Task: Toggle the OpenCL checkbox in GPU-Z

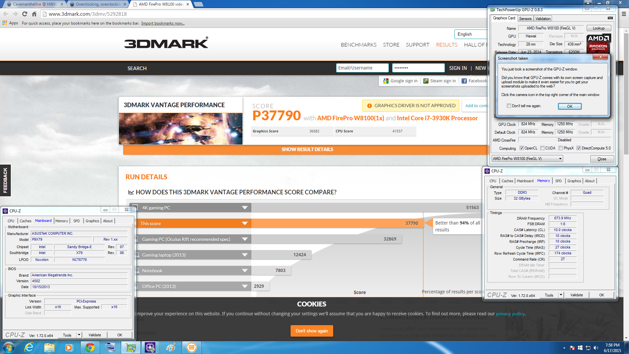Action: (x=522, y=148)
